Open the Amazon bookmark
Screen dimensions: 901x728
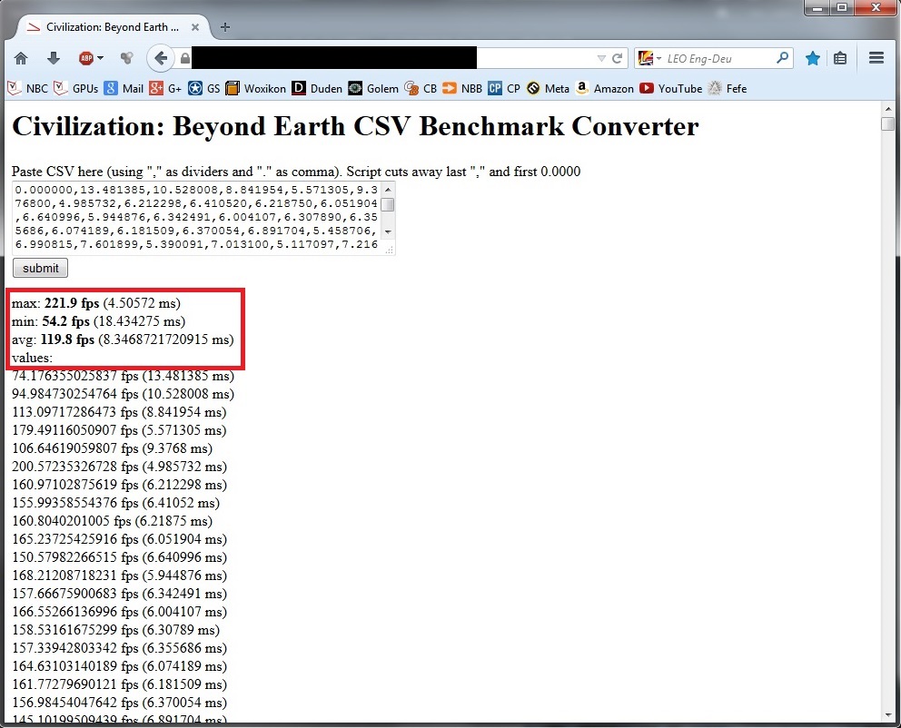click(605, 88)
